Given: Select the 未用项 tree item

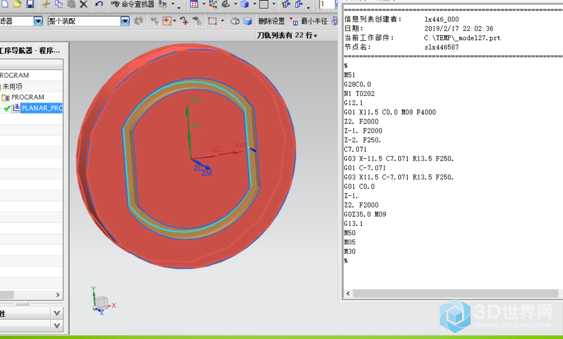Looking at the screenshot, I should click(12, 86).
